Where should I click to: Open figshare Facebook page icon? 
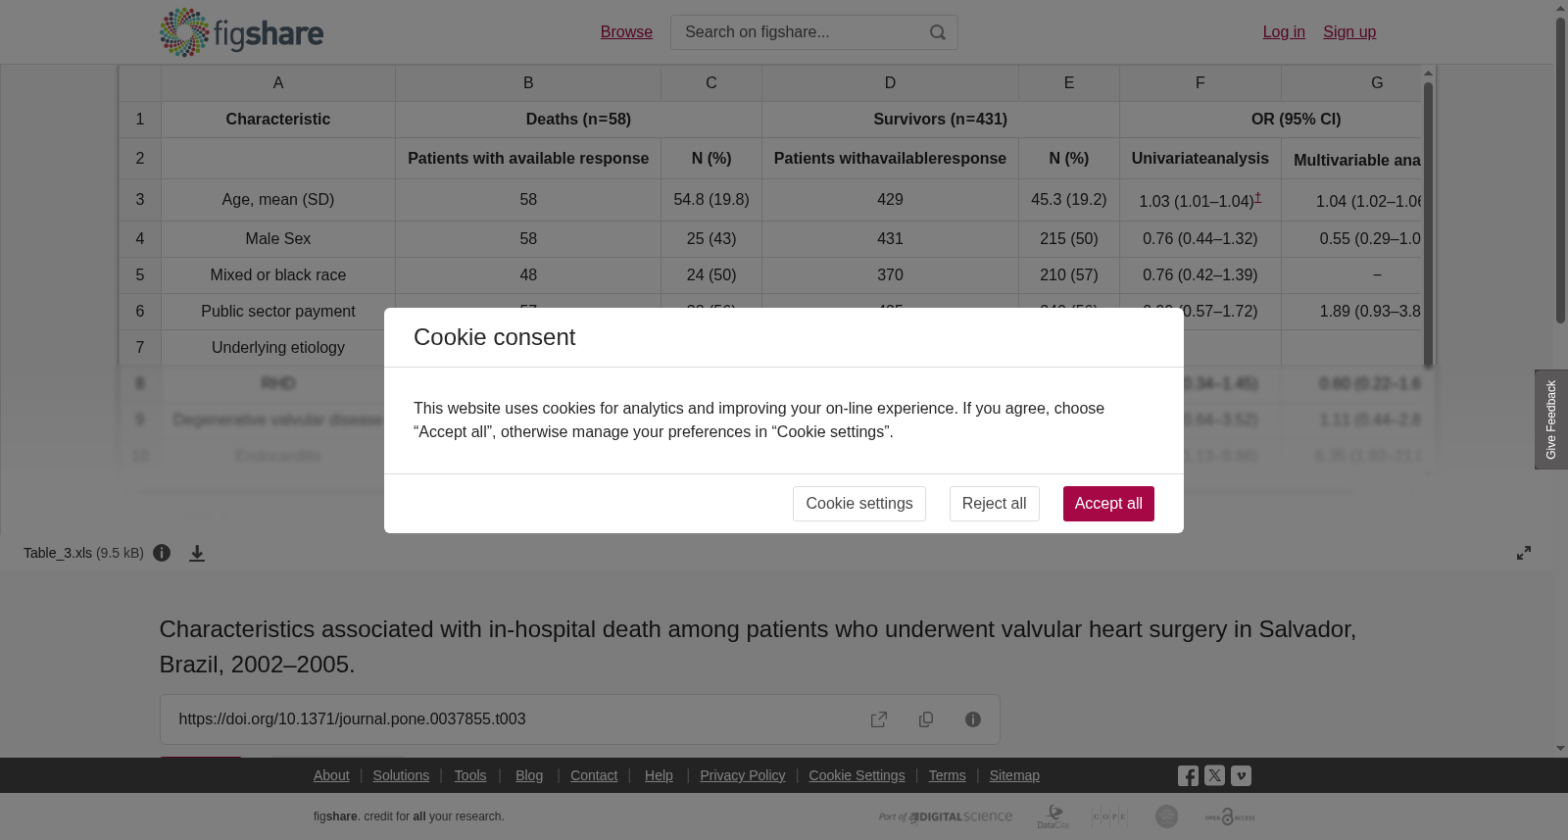[x=1188, y=775]
